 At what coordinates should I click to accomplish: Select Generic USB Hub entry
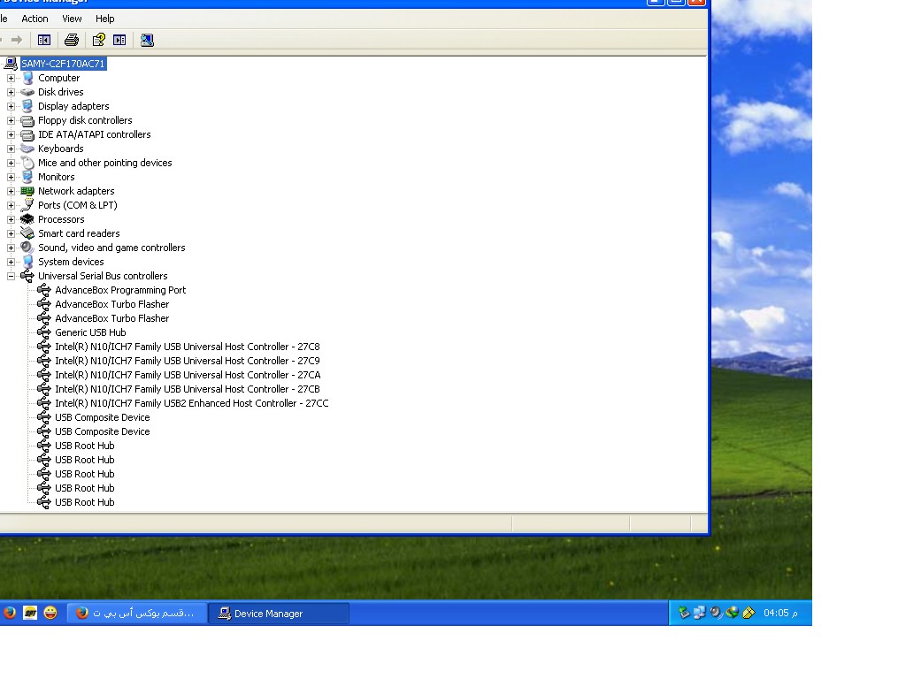point(90,332)
